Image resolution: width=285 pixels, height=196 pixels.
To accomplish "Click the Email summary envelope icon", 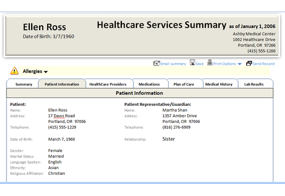I will 156,63.
